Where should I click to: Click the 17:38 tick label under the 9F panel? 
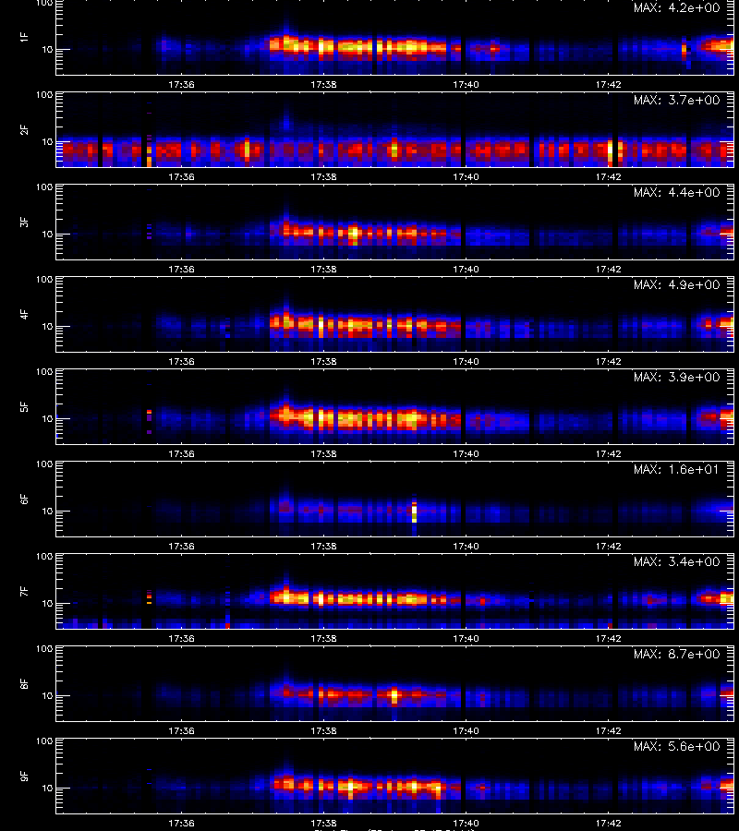[323, 823]
